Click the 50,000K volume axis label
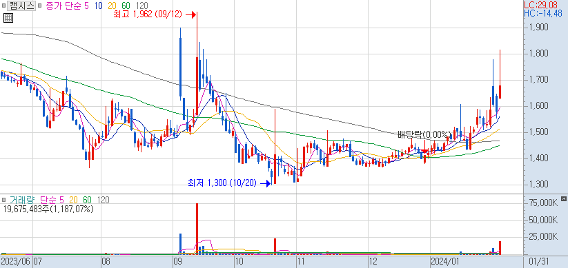The height and width of the screenshot is (268, 568). point(543,220)
